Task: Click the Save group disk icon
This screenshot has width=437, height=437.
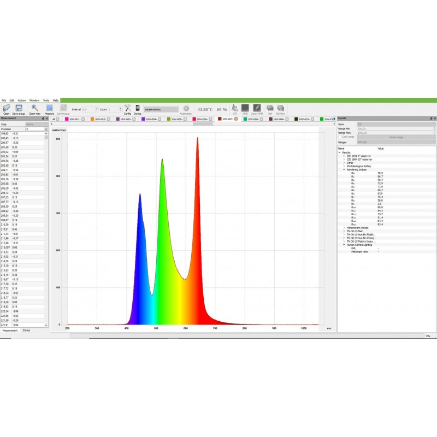Action: [x=19, y=108]
